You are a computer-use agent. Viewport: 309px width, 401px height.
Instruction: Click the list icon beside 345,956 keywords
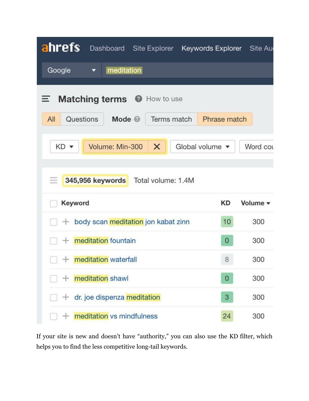click(53, 180)
